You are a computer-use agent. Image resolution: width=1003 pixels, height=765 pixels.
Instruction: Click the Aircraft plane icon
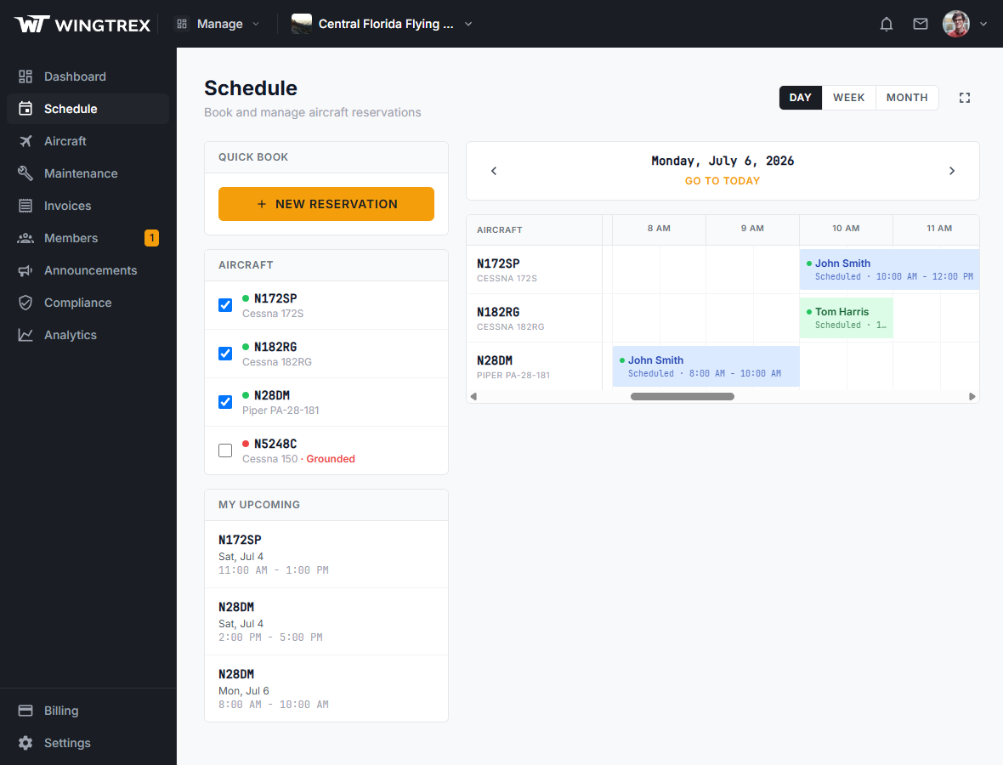coord(25,141)
